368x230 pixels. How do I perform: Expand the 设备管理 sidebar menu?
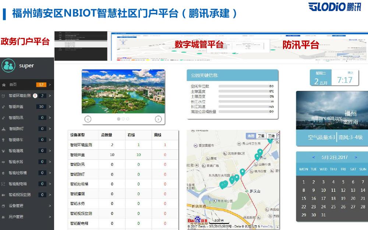(50, 206)
